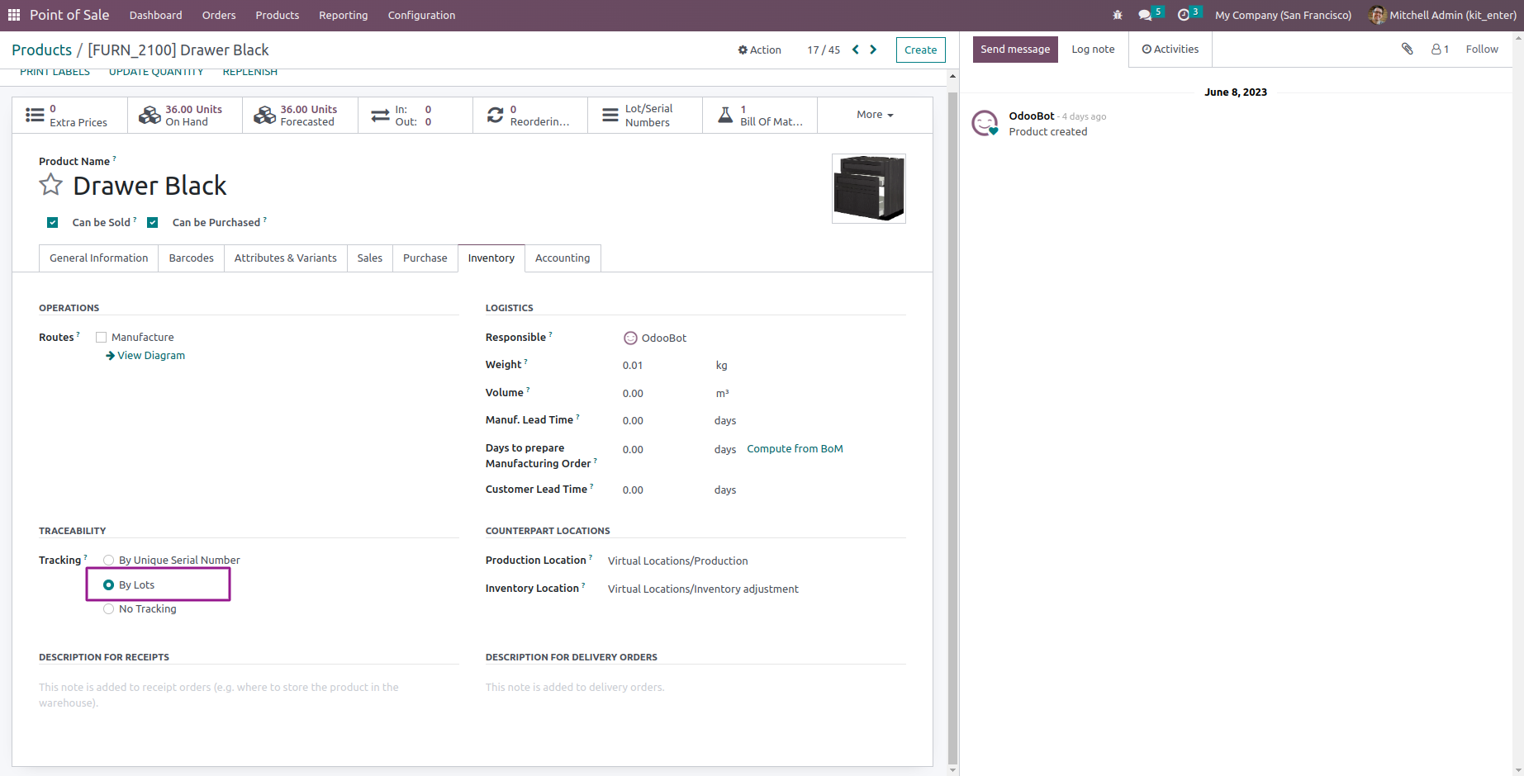
Task: Open the apps grid menu
Action: [x=13, y=14]
